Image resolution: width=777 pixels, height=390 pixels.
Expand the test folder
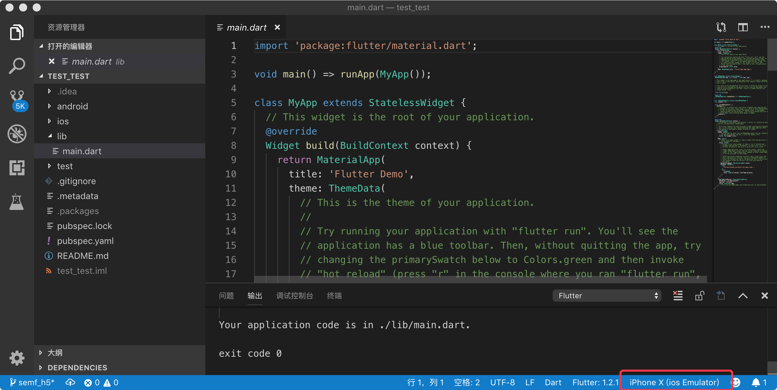coord(120,166)
